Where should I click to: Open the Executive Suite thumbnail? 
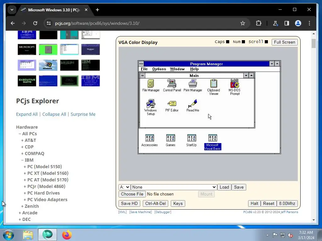click(x=27, y=81)
